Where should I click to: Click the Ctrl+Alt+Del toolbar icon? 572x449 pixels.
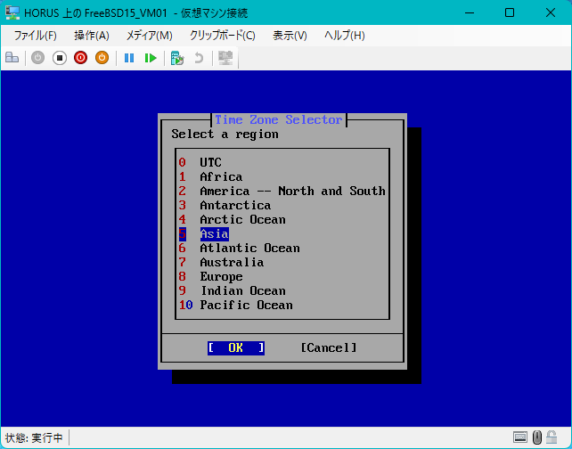pyautogui.click(x=12, y=58)
